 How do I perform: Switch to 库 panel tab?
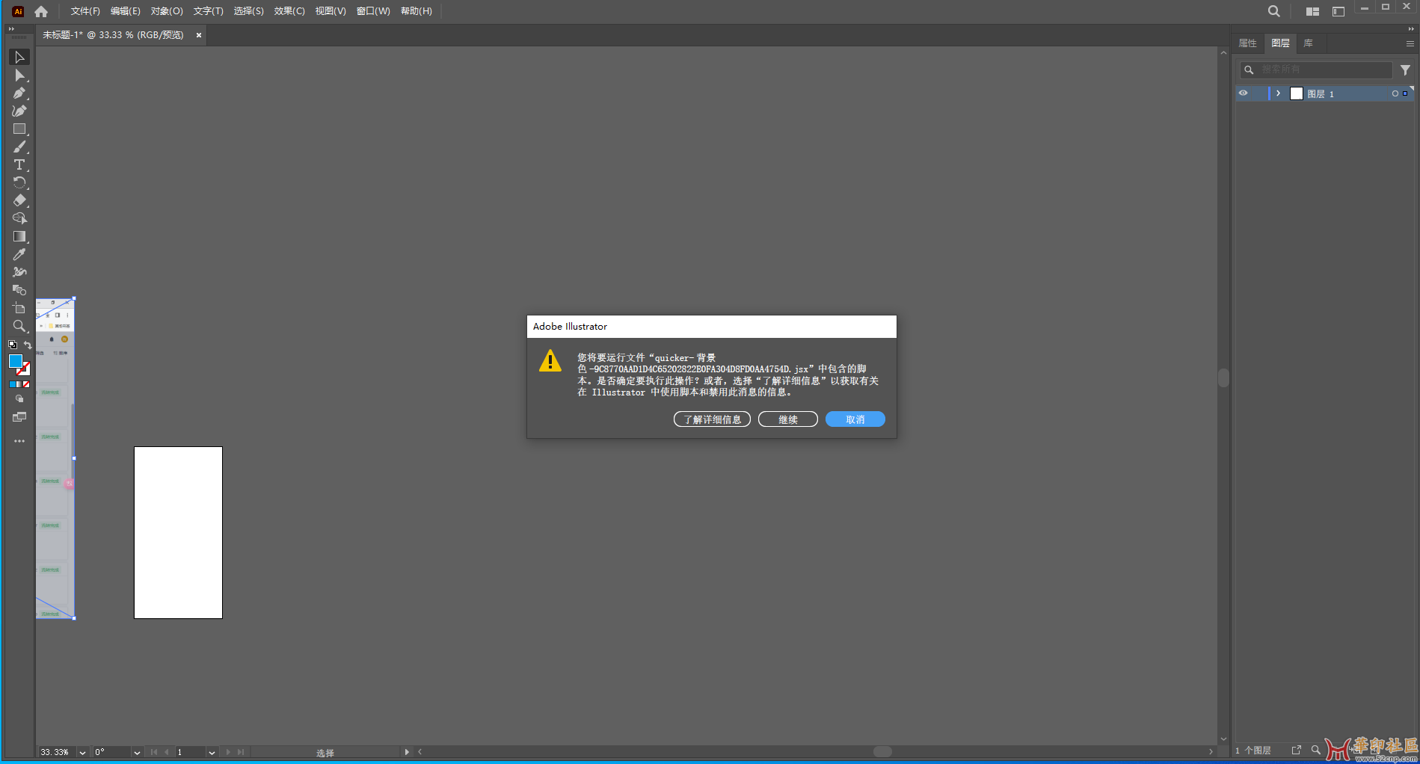click(x=1309, y=43)
